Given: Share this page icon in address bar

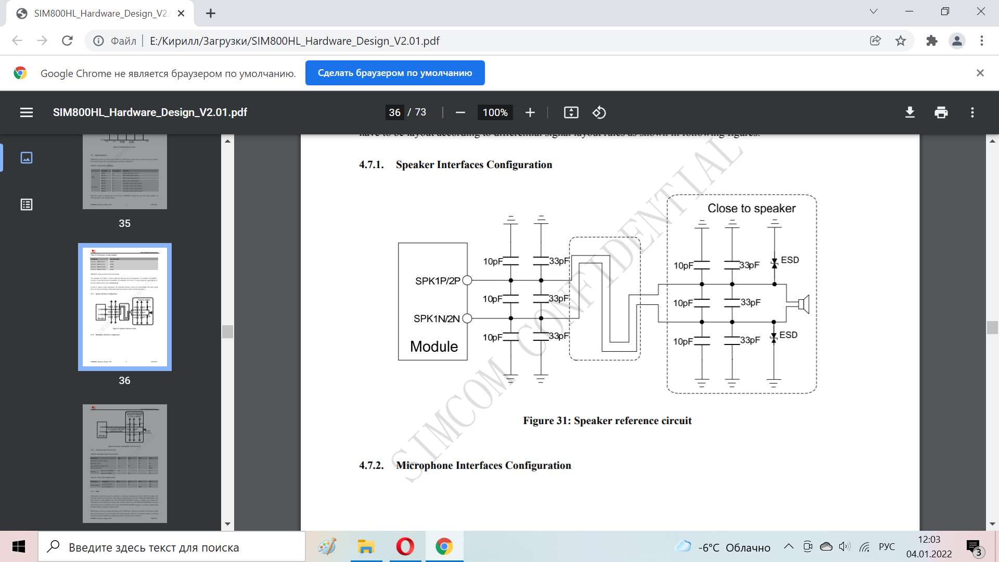Looking at the screenshot, I should pyautogui.click(x=875, y=41).
